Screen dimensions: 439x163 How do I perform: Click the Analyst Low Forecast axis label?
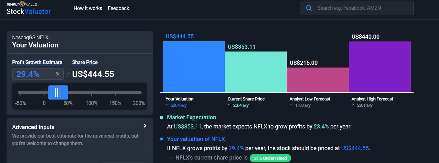click(310, 99)
